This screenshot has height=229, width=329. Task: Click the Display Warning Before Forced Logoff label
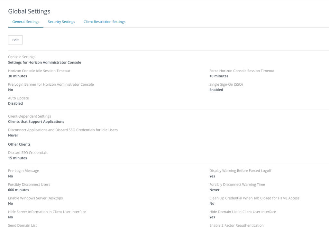click(x=240, y=171)
